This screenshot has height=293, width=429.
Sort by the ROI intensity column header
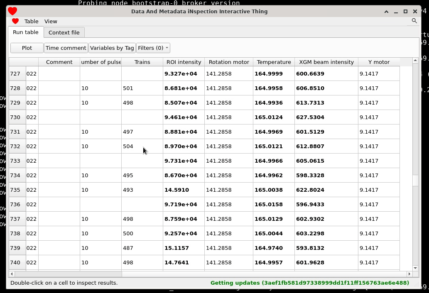[184, 62]
